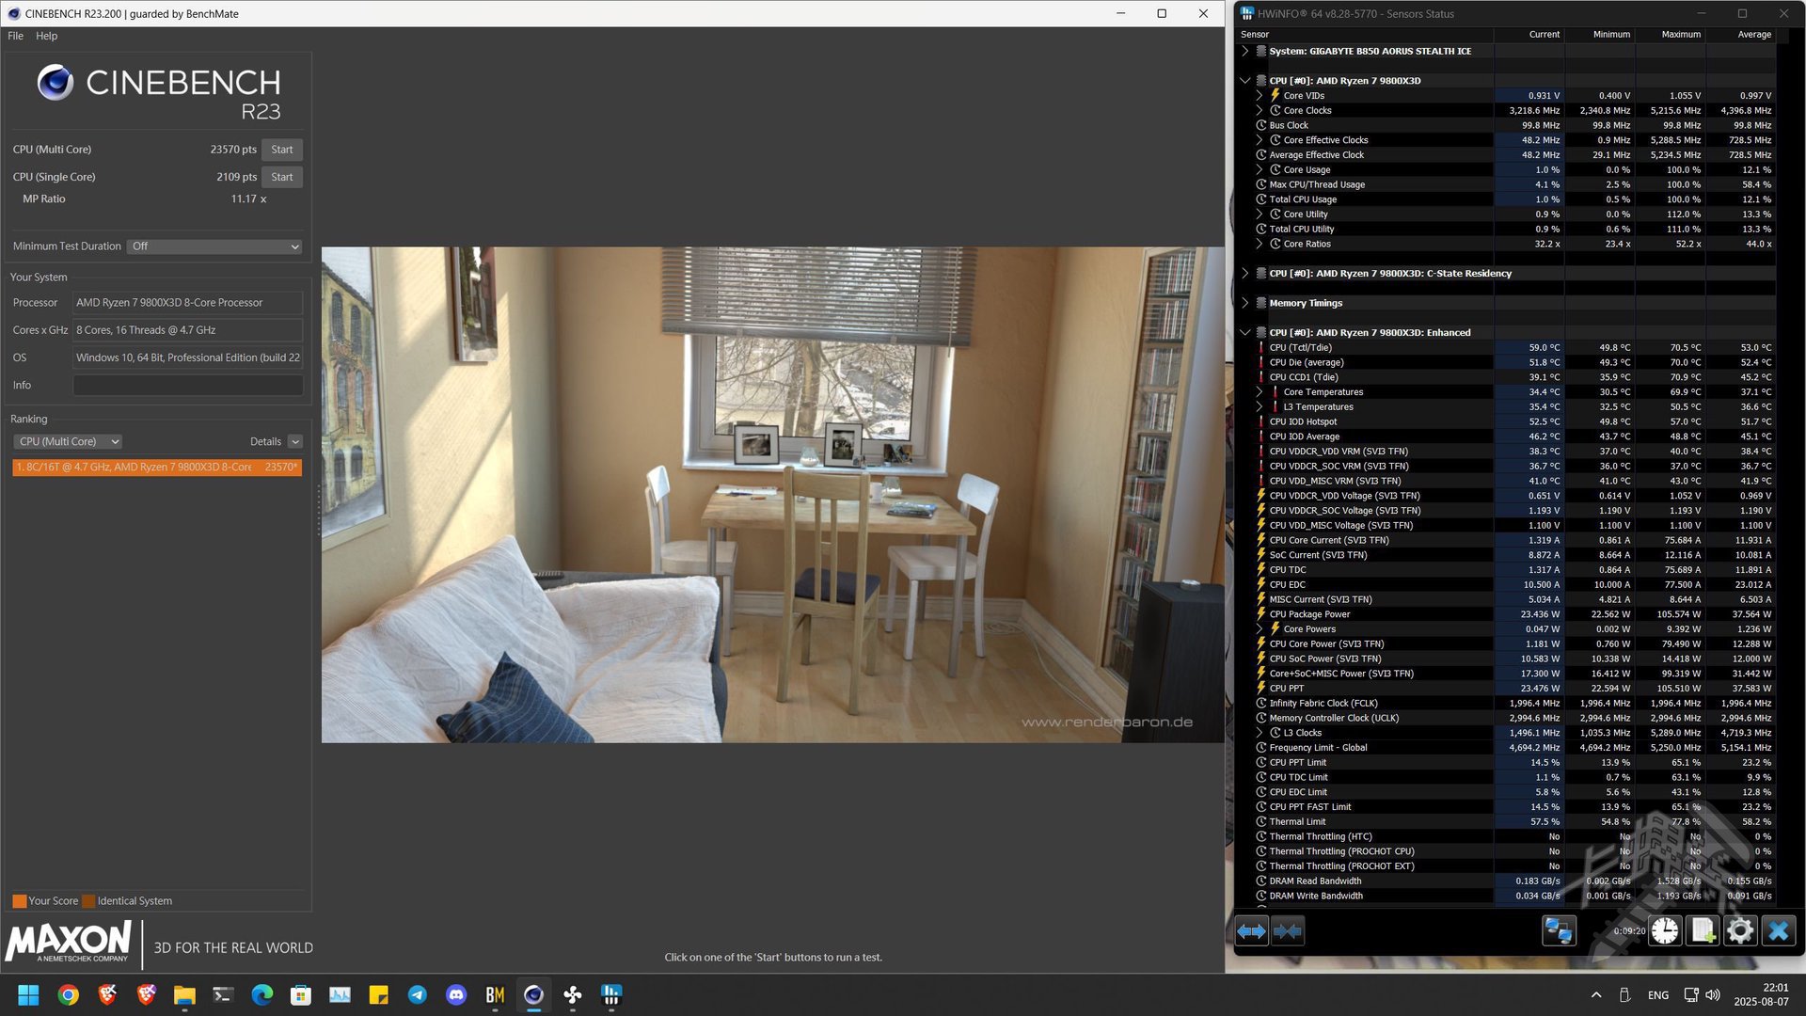Viewport: 1806px width, 1016px height.
Task: Start the CPU Single Core test
Action: tap(282, 177)
